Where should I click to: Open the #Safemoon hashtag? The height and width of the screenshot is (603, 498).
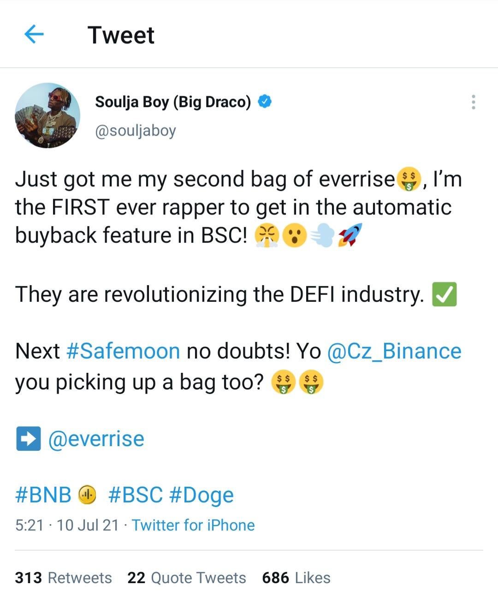coord(123,351)
